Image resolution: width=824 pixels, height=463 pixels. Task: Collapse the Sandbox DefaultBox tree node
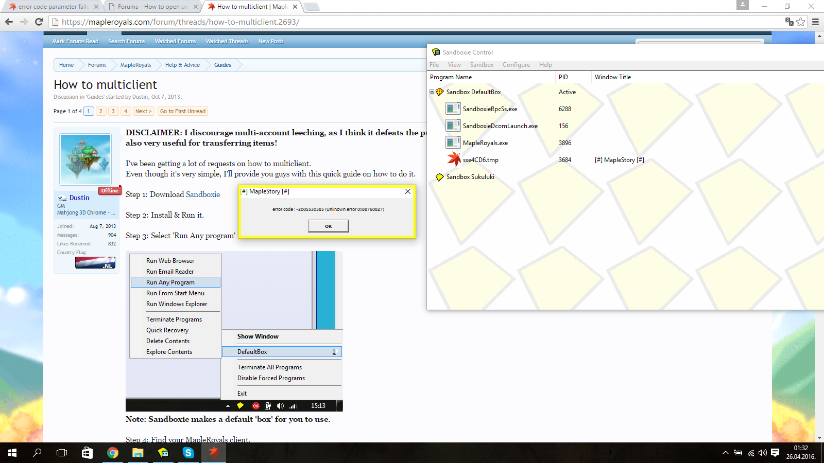(x=432, y=92)
